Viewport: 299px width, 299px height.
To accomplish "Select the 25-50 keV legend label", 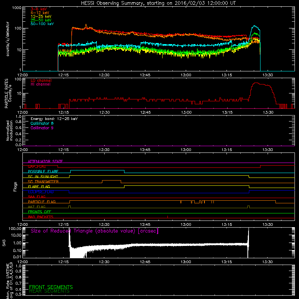I will 41,20.
